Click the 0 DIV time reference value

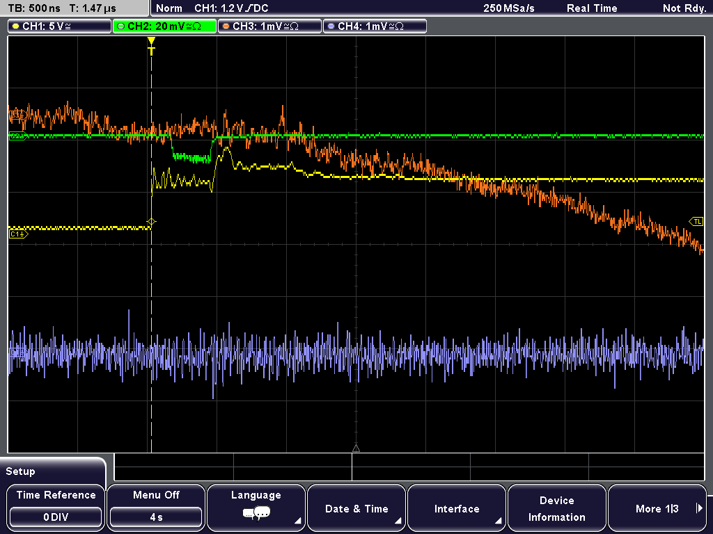pyautogui.click(x=56, y=517)
